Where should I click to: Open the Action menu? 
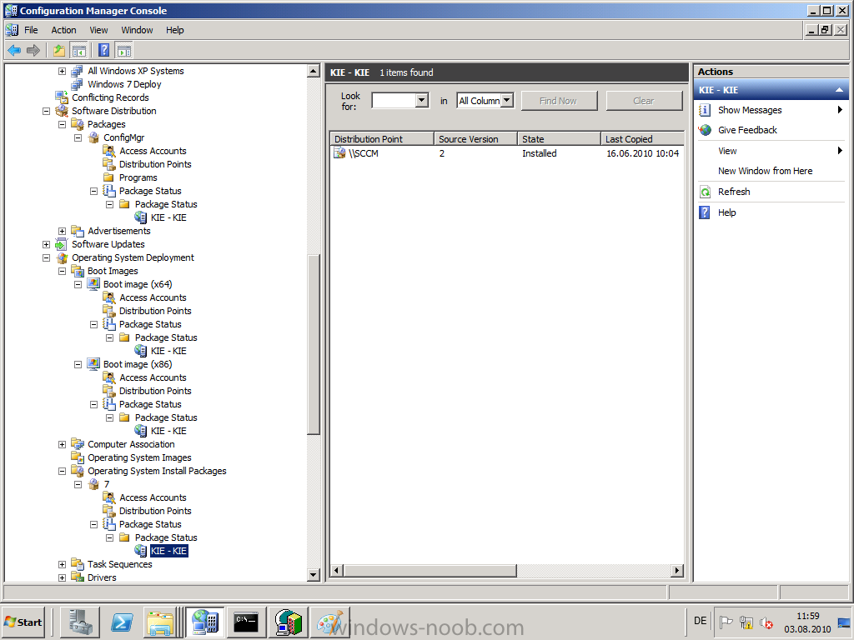pos(63,30)
